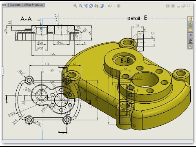
Task: Expand the Hide/Show Items dropdown arrow
Action: [114, 6]
